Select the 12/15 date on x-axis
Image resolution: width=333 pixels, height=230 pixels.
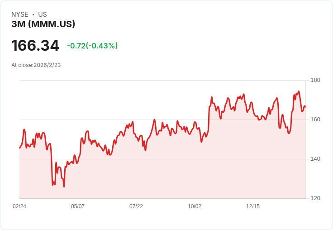pos(253,206)
